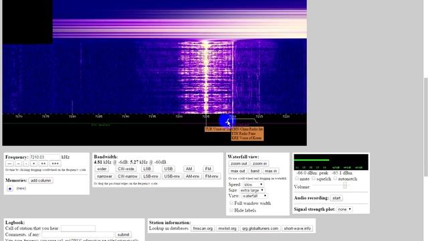Select FM mode
This screenshot has height=241, width=428.
208,169
